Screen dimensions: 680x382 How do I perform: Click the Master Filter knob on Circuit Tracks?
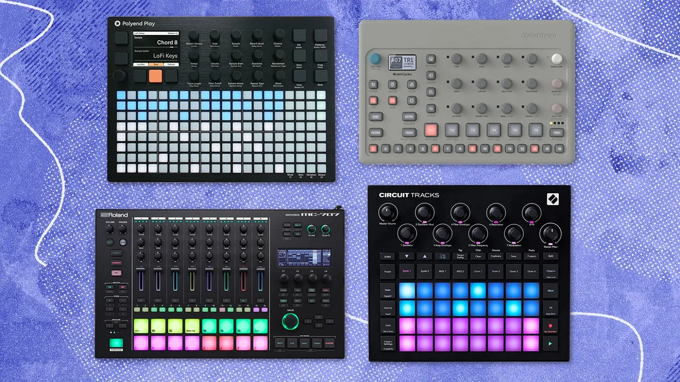click(x=550, y=233)
